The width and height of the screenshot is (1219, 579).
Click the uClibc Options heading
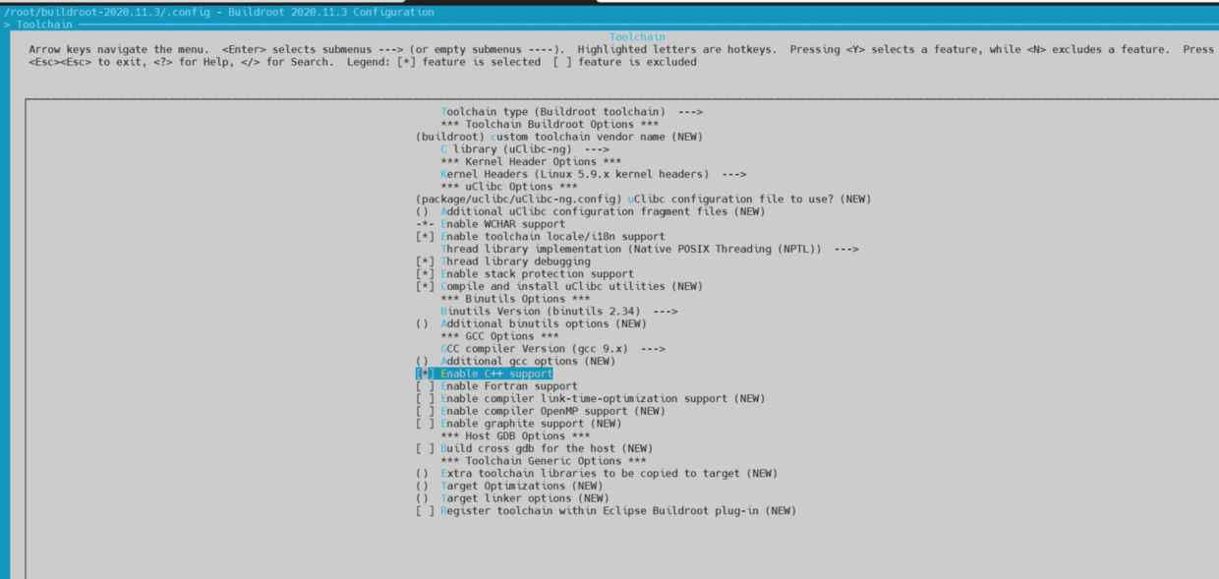coord(509,187)
